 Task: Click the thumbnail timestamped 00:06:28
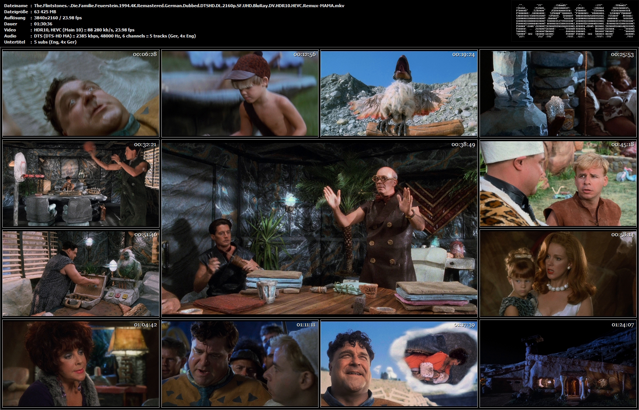(x=81, y=94)
